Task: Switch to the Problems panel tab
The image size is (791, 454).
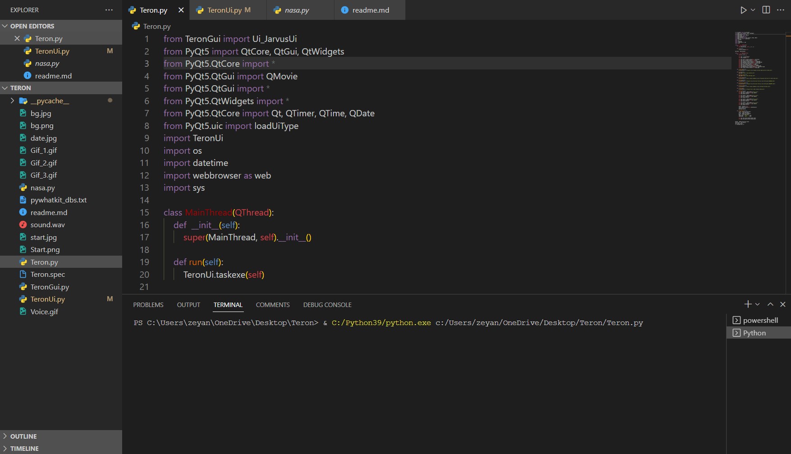Action: [148, 305]
